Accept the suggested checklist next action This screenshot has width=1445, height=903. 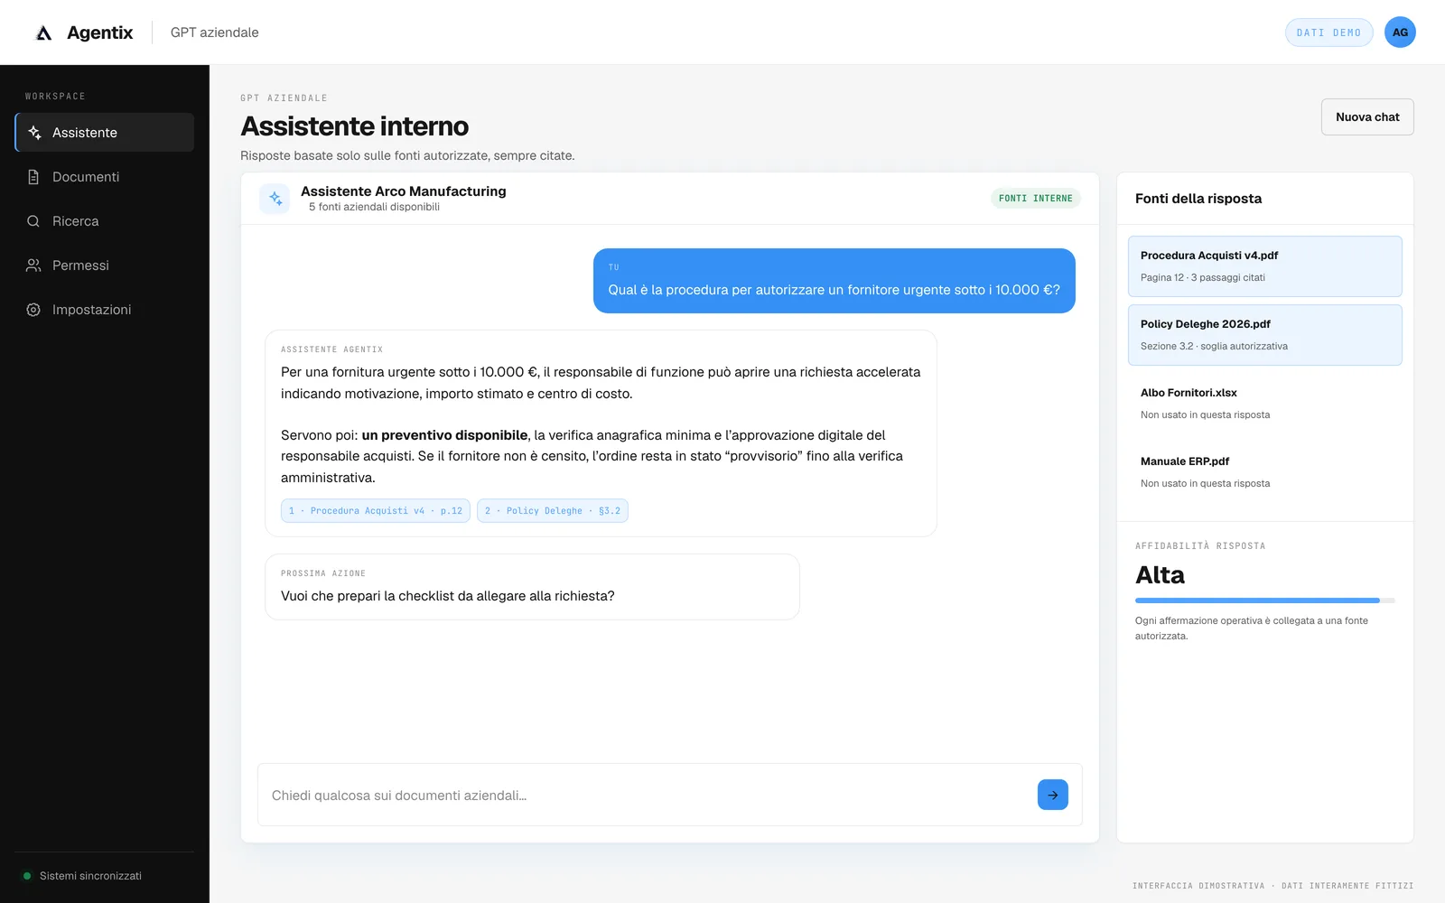[x=532, y=587]
